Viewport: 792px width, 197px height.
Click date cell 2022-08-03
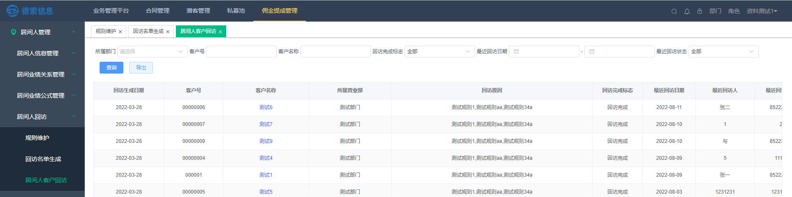669,192
